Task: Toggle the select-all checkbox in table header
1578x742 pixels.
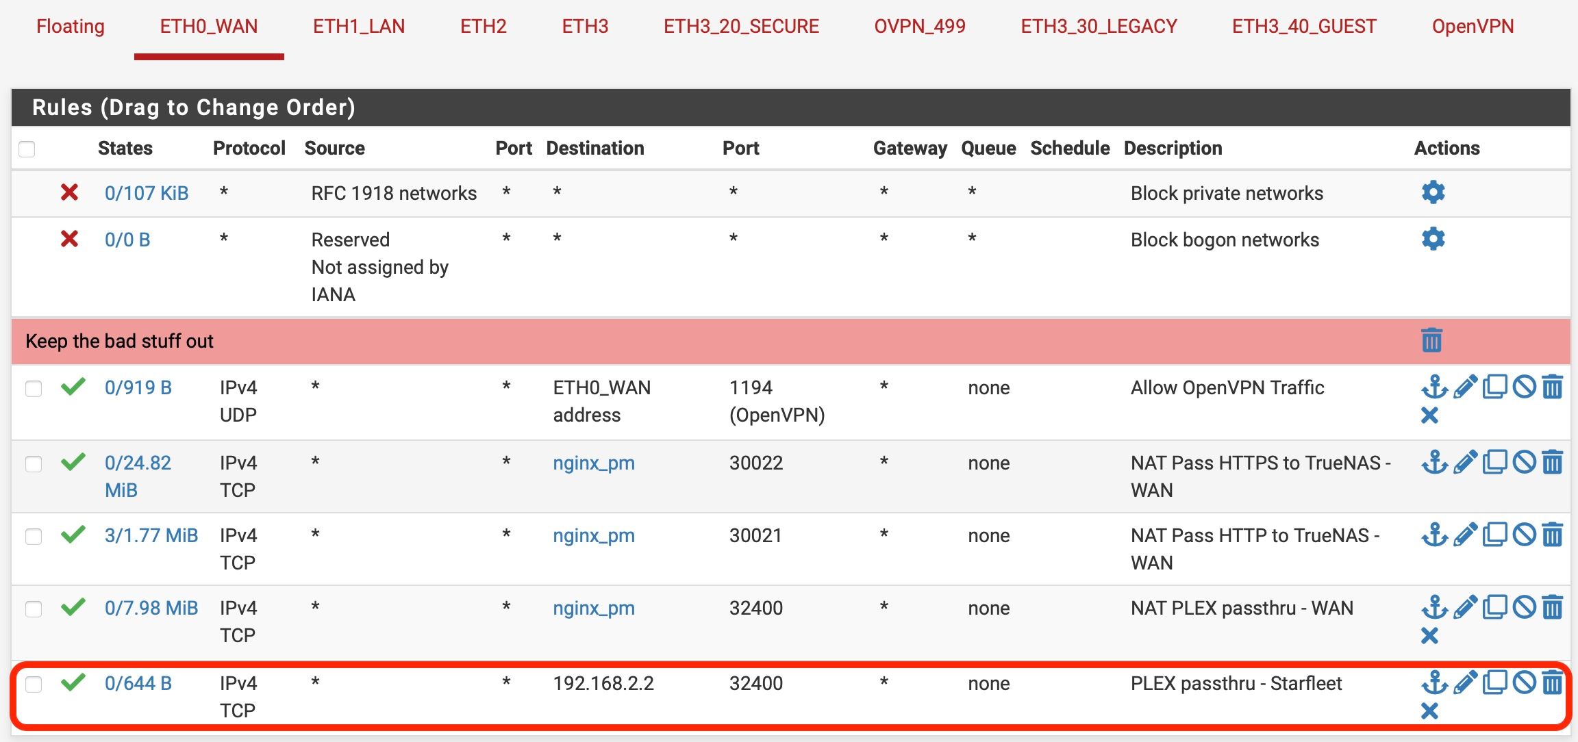Action: coord(27,149)
